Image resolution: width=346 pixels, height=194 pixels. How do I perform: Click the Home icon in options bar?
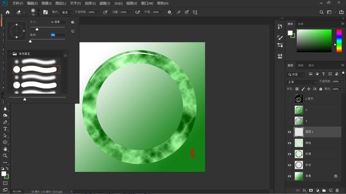[x=8, y=12]
